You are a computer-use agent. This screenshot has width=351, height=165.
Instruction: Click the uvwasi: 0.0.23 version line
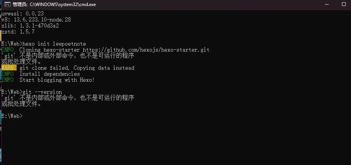click(23, 13)
